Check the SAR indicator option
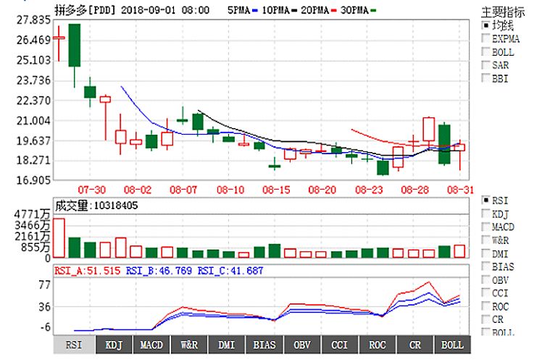This screenshot has height=362, width=542. 486,65
